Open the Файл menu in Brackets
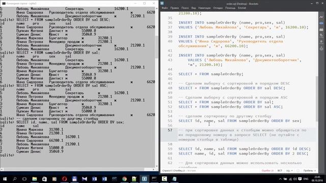326x183 pixels. coord(165,8)
